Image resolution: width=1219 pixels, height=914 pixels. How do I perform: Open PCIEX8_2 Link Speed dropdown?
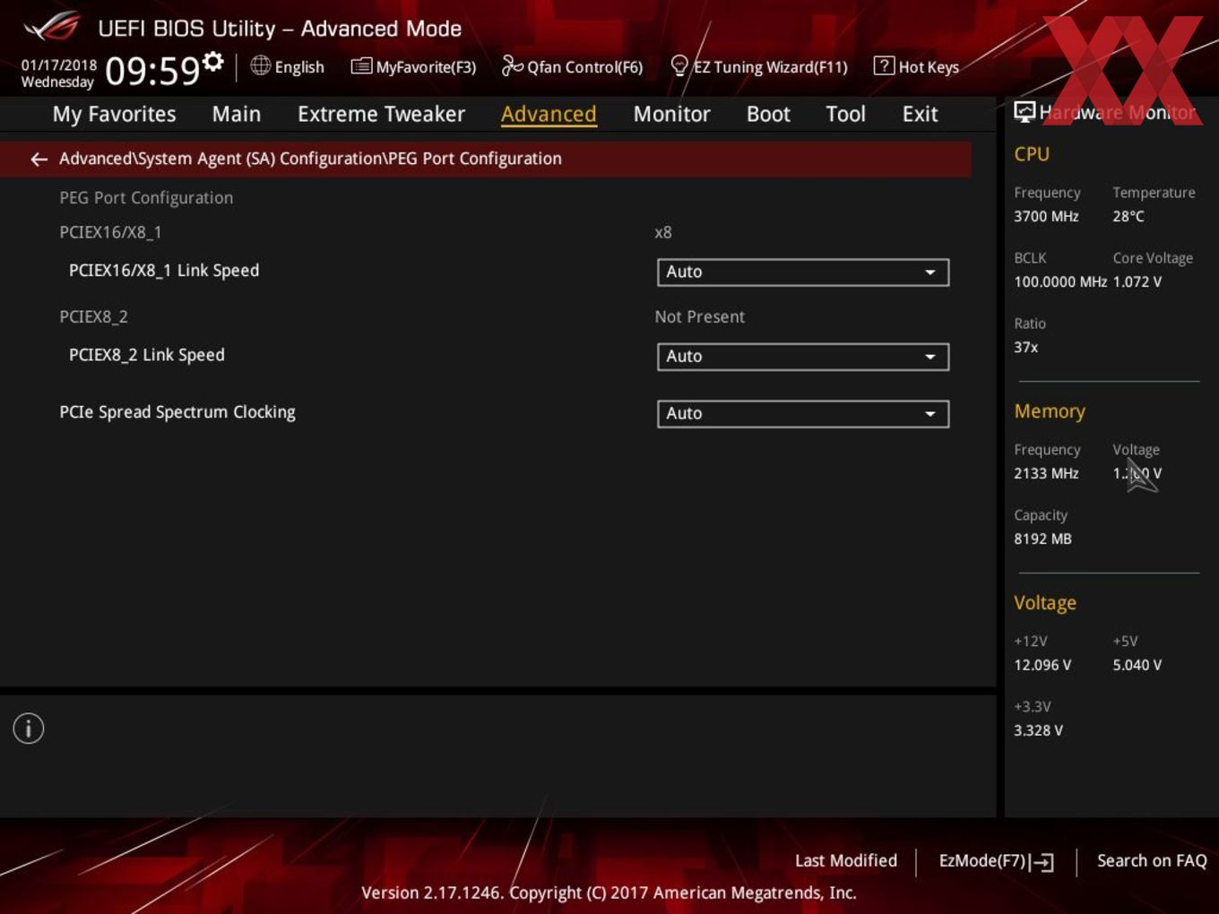[x=803, y=357]
